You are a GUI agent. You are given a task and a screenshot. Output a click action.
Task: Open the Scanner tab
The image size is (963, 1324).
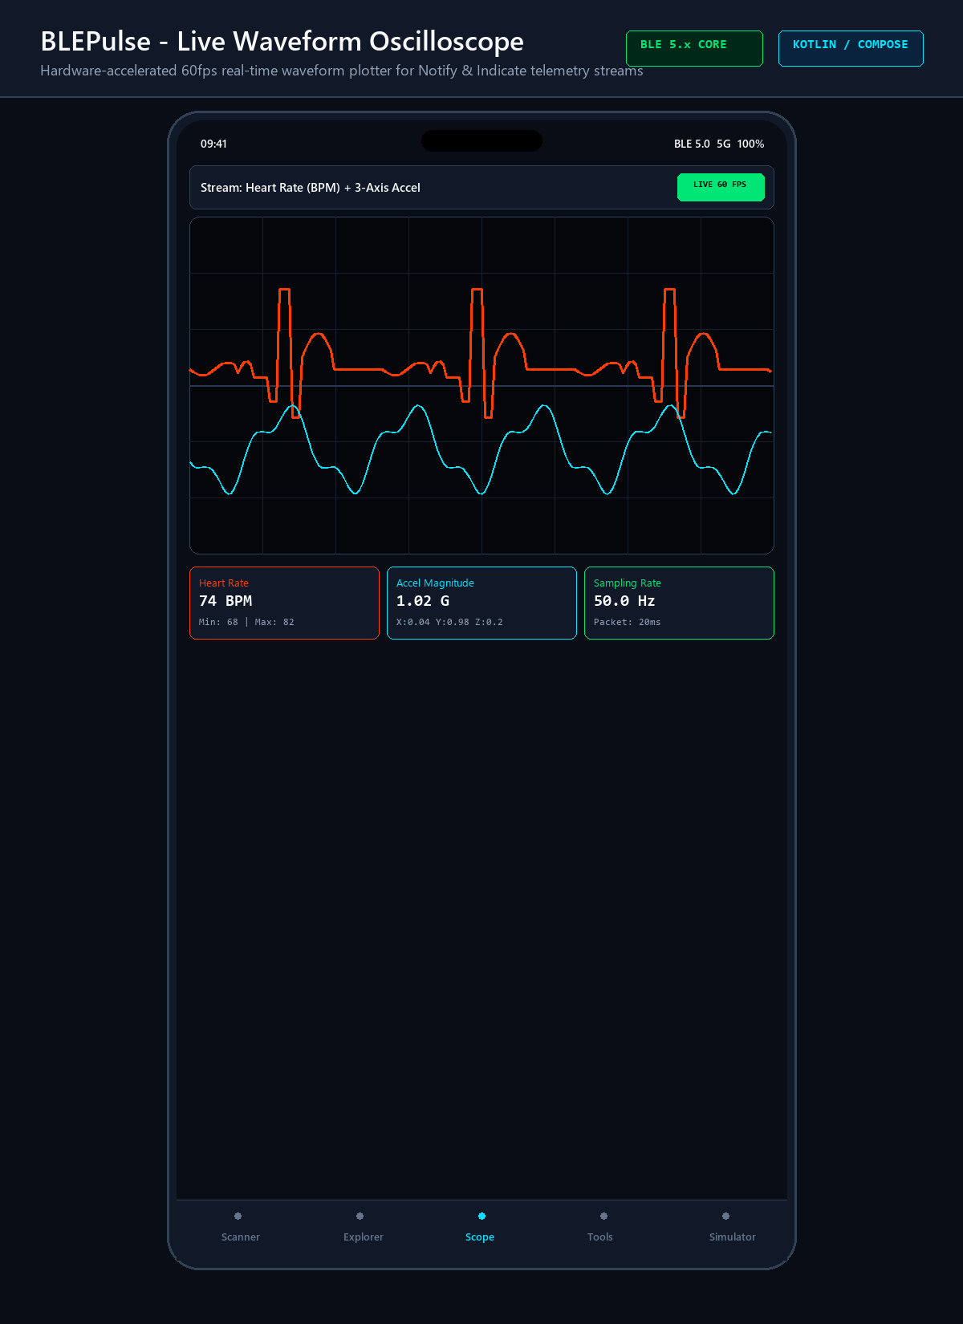coord(241,1228)
